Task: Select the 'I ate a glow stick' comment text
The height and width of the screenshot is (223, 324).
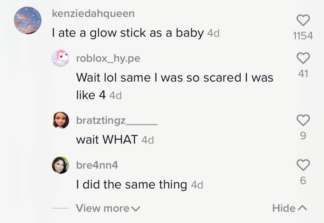Action: tap(128, 33)
